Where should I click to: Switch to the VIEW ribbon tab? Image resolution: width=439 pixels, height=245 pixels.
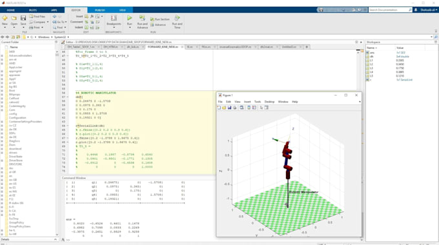pyautogui.click(x=123, y=10)
